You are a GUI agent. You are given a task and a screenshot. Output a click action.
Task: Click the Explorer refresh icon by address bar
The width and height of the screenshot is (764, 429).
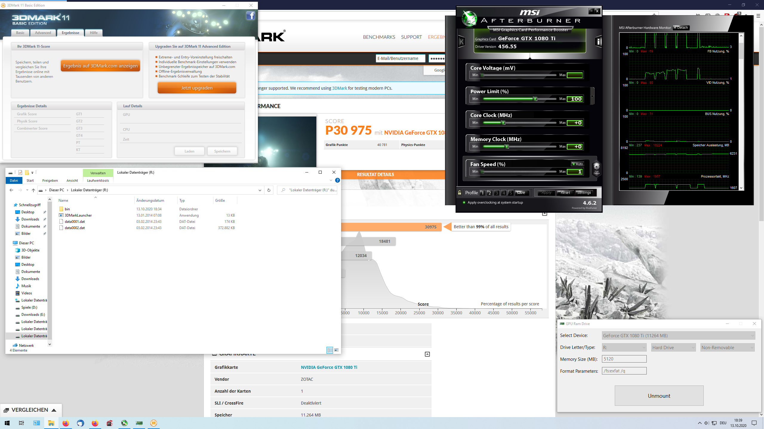[x=269, y=190]
